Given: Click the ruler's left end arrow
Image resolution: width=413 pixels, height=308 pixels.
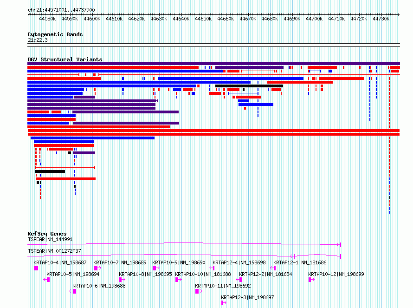Looking at the screenshot, I should coord(29,14).
